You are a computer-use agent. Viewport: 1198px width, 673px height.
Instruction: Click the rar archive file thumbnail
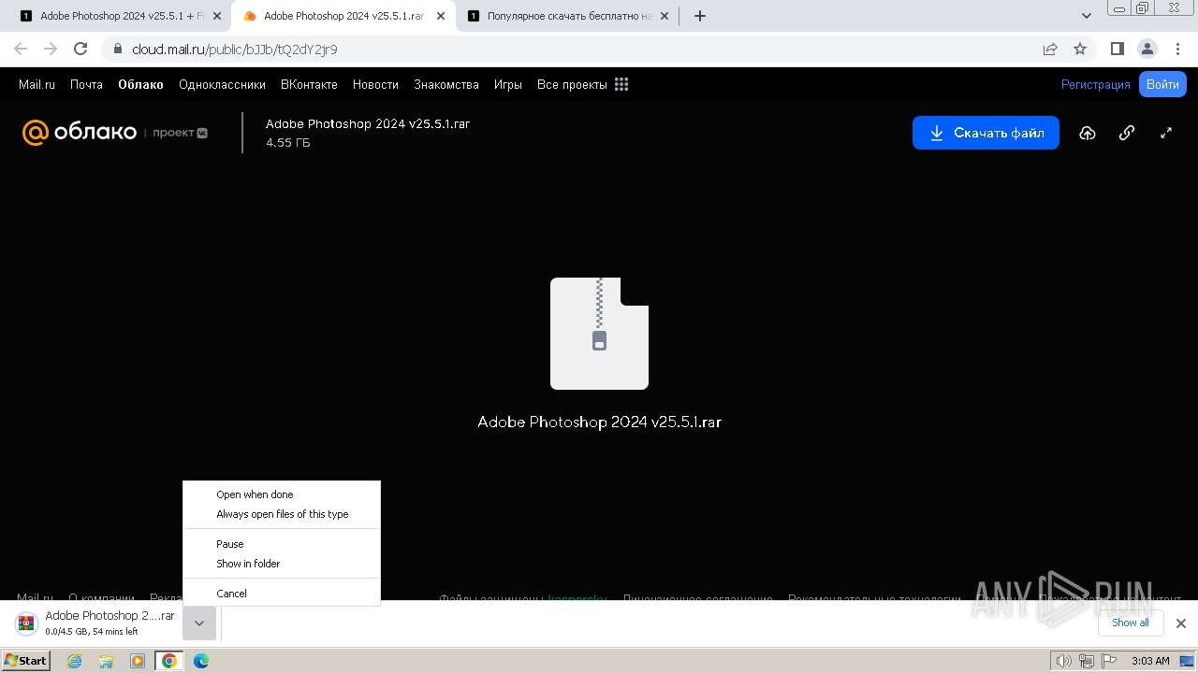tap(599, 333)
